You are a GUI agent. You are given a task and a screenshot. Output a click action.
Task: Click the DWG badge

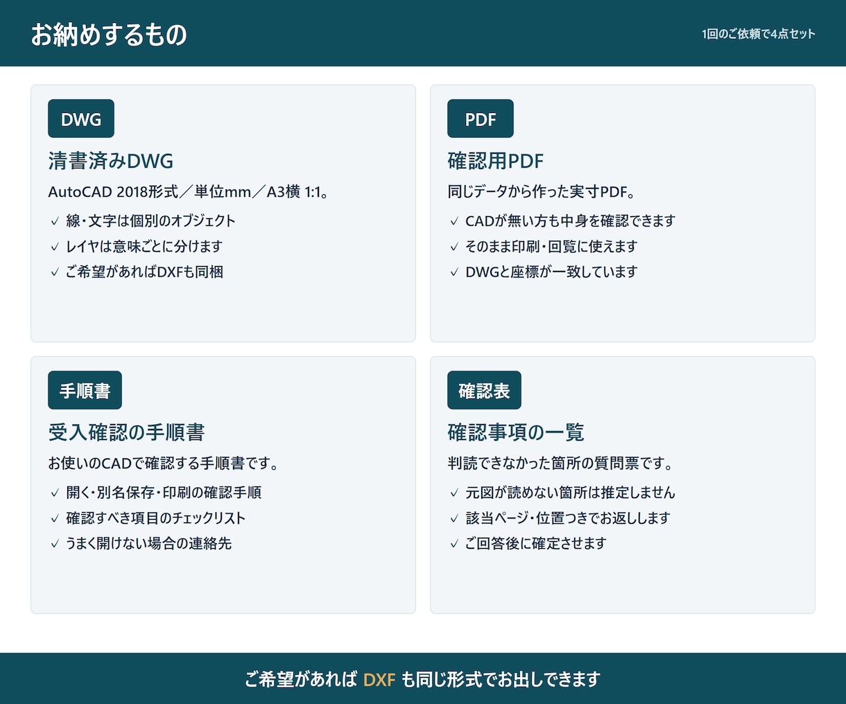81,118
